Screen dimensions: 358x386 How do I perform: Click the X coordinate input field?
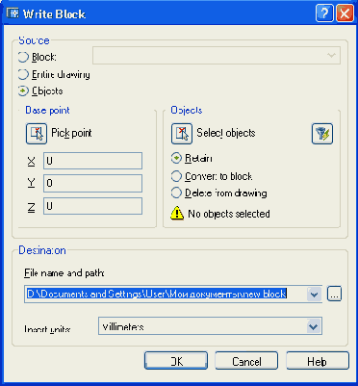tap(92, 161)
